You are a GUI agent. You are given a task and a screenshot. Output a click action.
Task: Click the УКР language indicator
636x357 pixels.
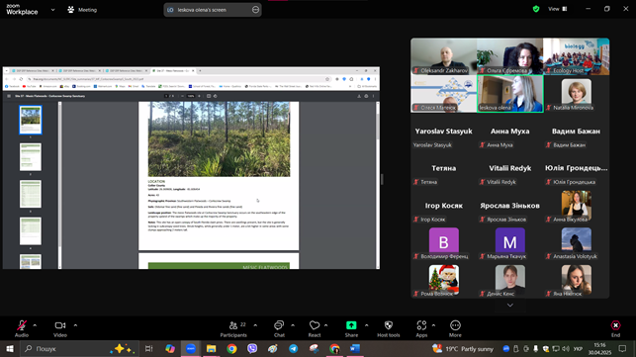[x=578, y=348]
